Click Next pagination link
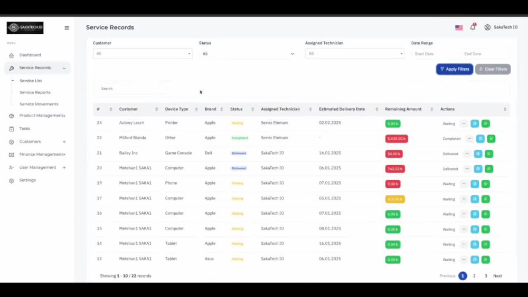The width and height of the screenshot is (528, 297). point(497,276)
